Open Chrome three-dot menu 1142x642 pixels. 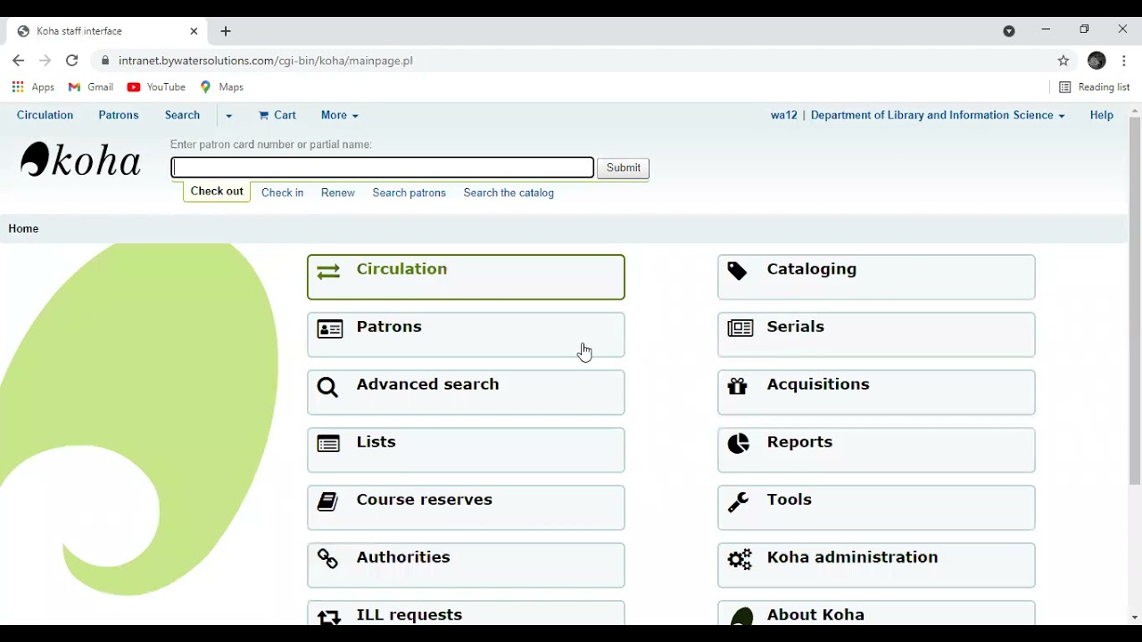tap(1124, 61)
